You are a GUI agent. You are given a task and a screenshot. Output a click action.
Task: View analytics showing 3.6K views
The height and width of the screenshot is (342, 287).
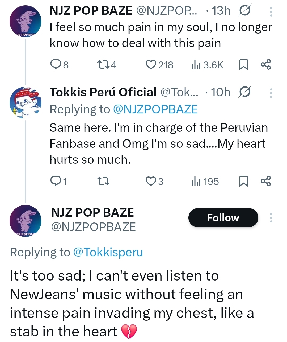click(x=196, y=65)
